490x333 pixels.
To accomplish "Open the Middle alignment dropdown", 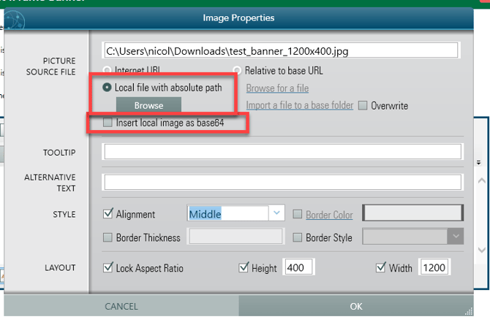I will point(276,213).
